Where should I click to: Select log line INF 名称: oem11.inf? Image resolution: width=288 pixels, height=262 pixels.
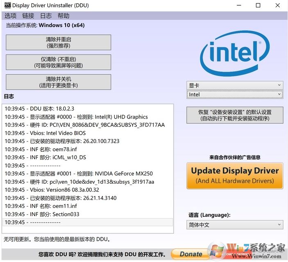click(x=88, y=206)
